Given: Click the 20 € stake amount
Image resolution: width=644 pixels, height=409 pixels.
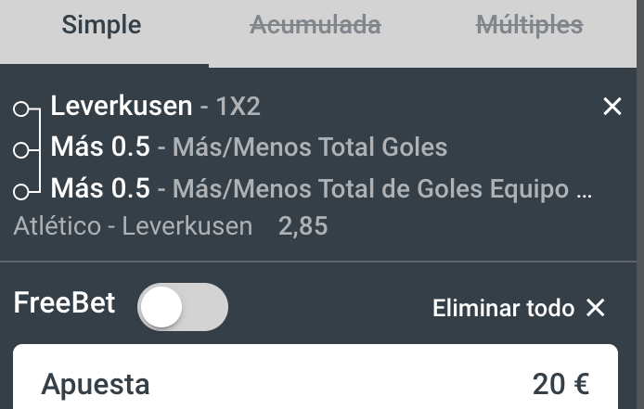Looking at the screenshot, I should pos(561,385).
